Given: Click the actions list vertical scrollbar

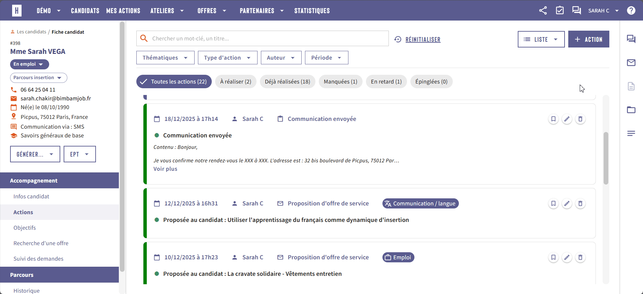Looking at the screenshot, I should click(606, 158).
